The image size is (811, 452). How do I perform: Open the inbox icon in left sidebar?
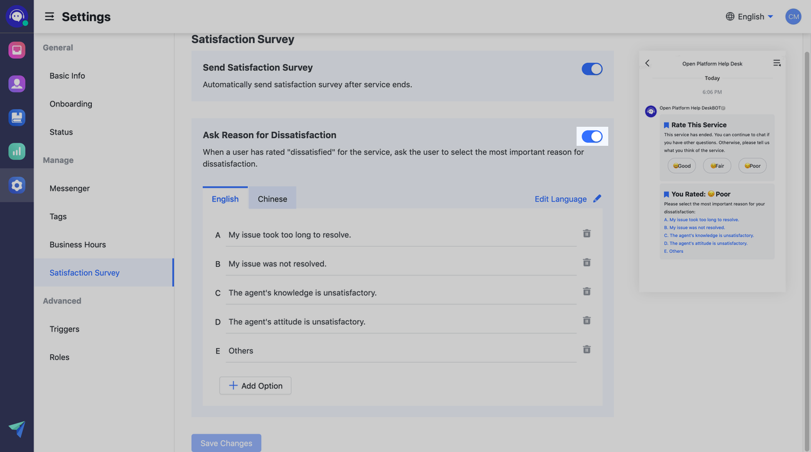(16, 49)
